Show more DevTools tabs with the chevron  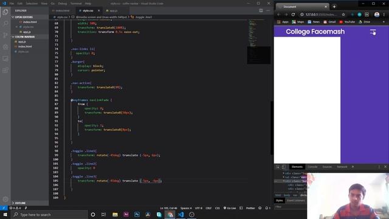point(353,167)
